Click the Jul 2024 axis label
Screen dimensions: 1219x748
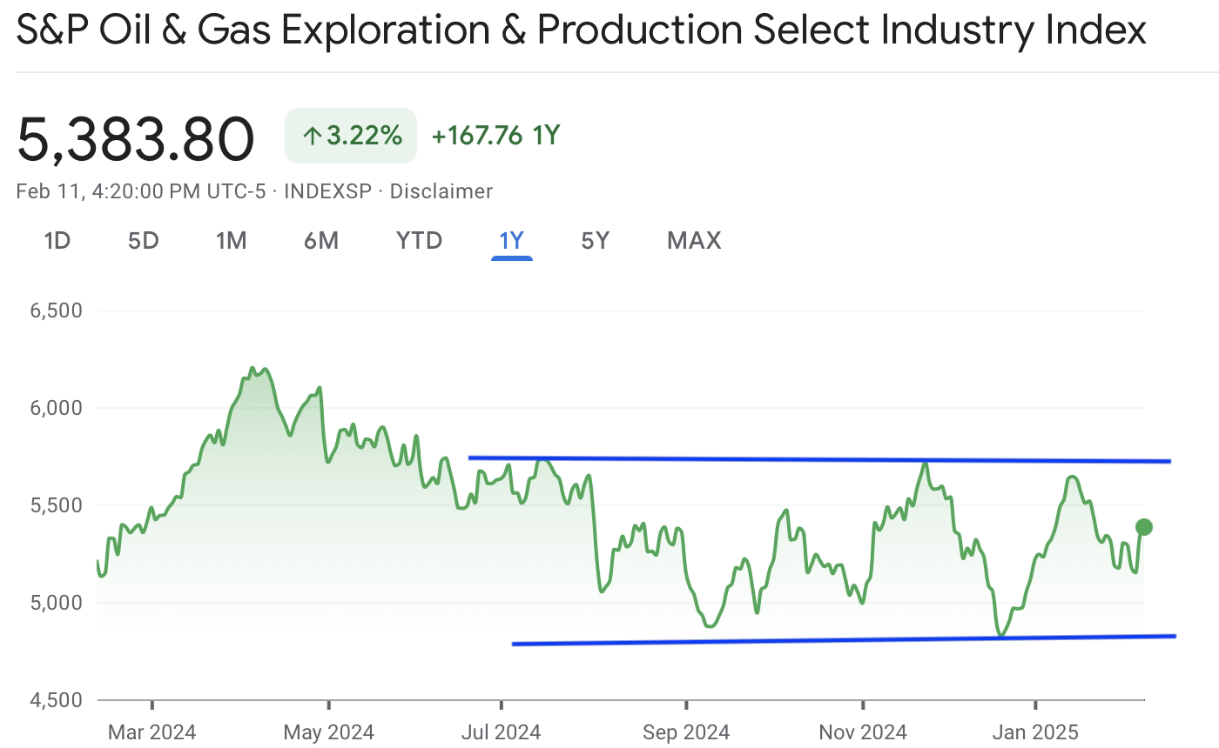[x=501, y=732]
